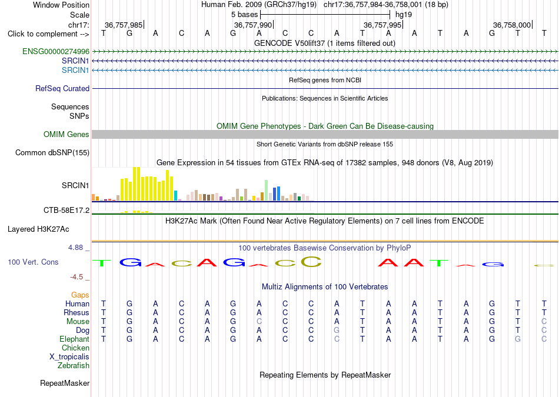Click the -4.5 PhyloP lower limit value
The image size is (559, 397).
(x=76, y=277)
